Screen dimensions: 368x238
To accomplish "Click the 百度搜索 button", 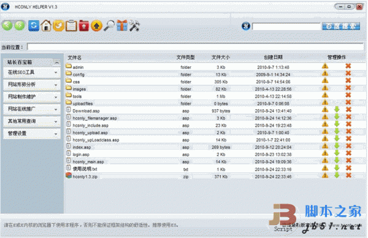I will tap(341, 26).
